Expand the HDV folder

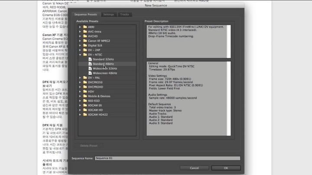[x=80, y=91]
